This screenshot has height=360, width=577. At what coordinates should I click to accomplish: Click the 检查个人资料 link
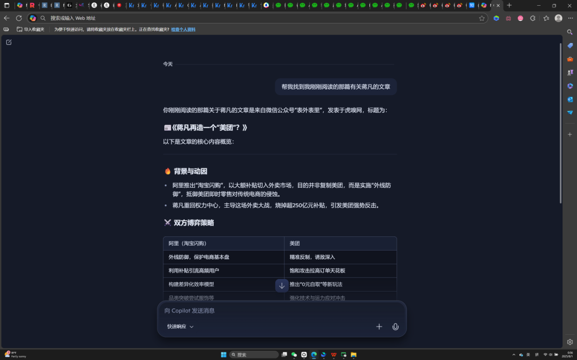(183, 29)
